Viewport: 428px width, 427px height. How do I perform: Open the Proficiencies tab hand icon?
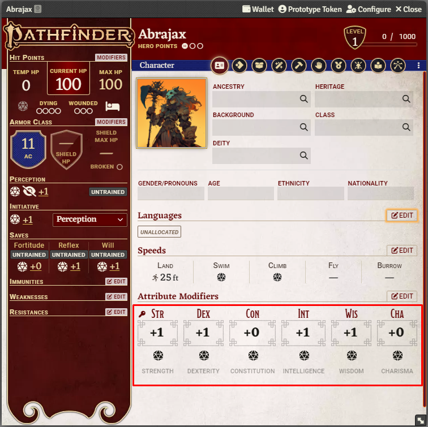click(x=319, y=66)
